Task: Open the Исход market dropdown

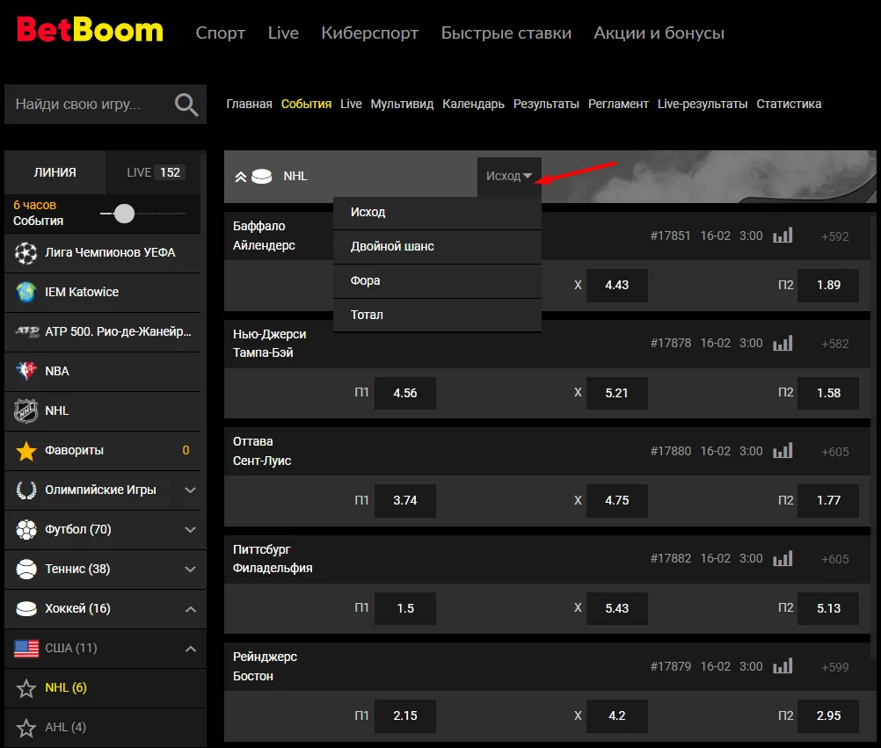Action: click(509, 177)
